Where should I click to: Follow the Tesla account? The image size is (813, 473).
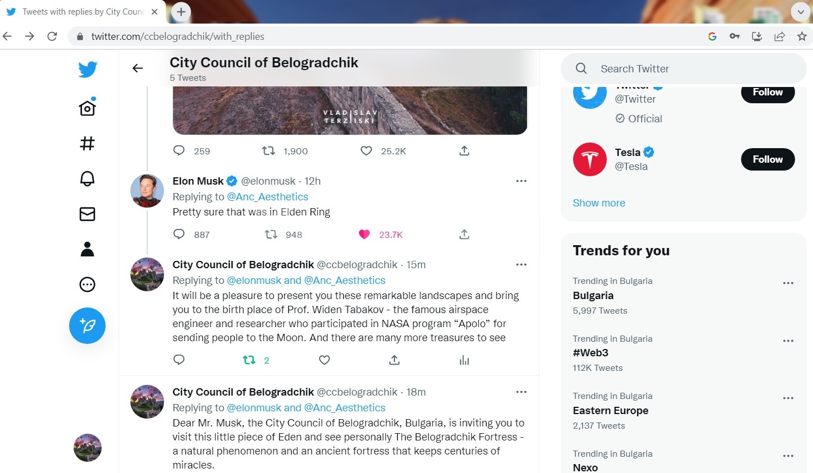point(767,159)
